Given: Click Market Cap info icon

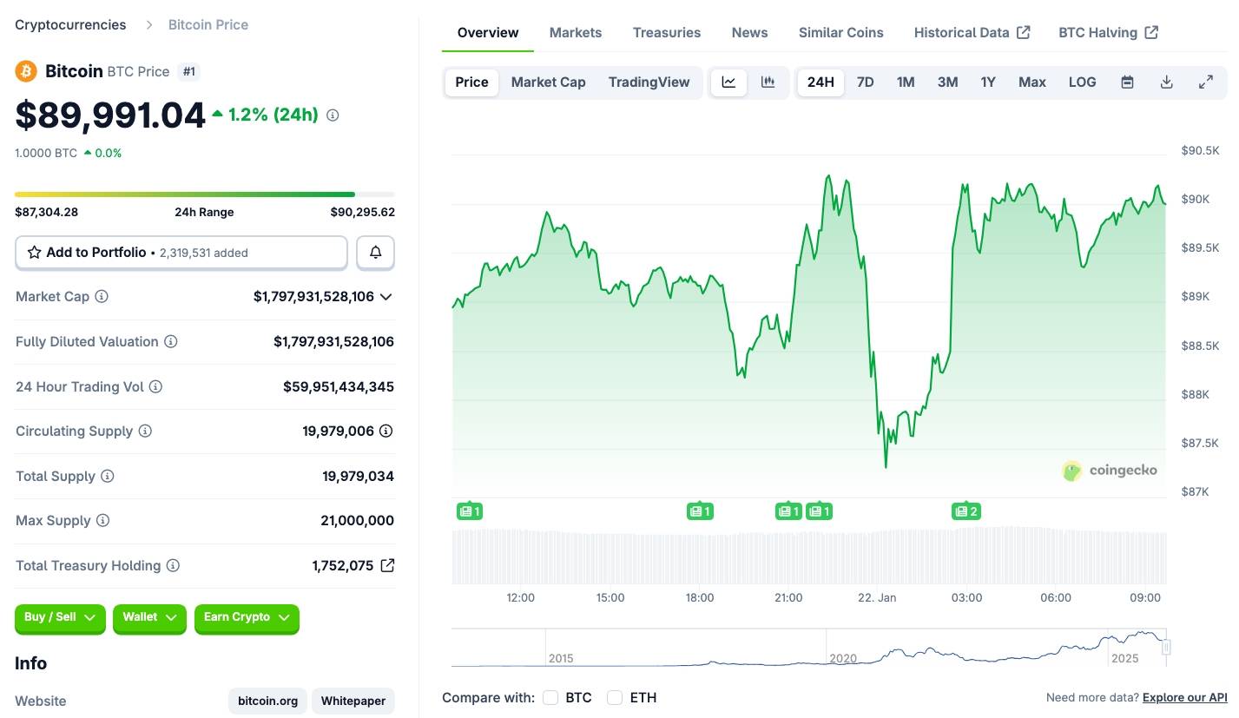Looking at the screenshot, I should (x=102, y=297).
